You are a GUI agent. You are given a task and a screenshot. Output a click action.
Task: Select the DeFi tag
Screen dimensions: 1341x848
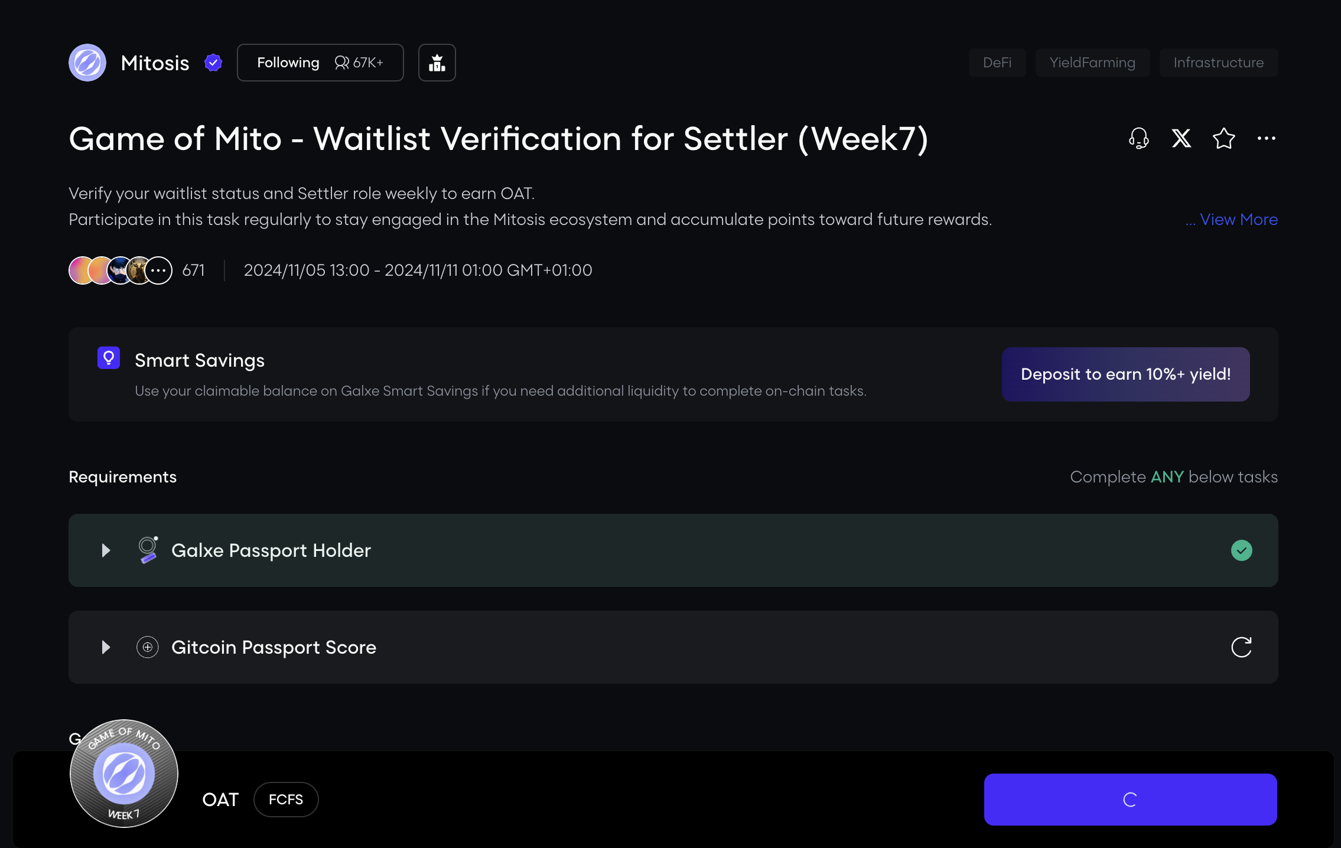(997, 63)
